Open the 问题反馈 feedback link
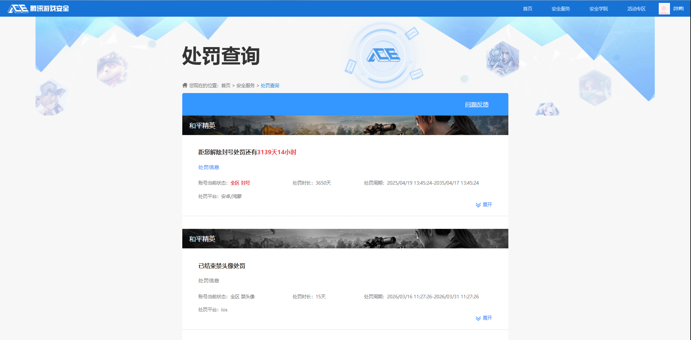The image size is (691, 340). click(x=477, y=104)
